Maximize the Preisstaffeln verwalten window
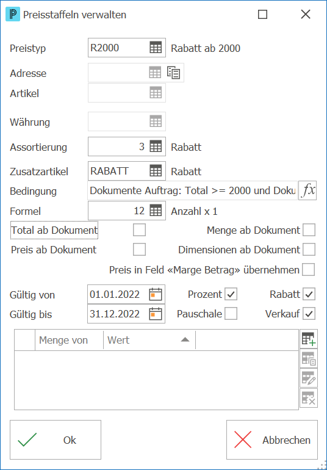Screen dimensions: 327x470 (262, 15)
